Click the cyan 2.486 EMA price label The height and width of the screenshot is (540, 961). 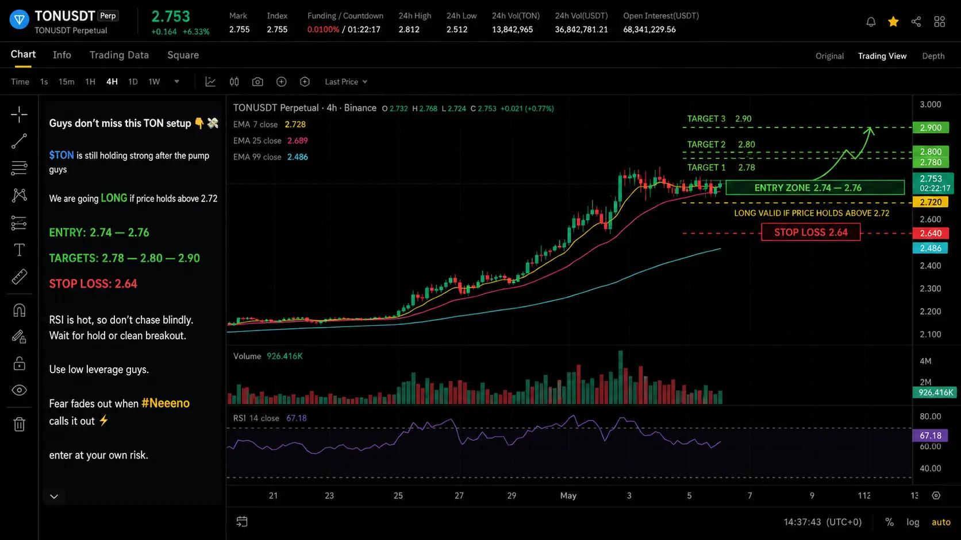coord(931,248)
